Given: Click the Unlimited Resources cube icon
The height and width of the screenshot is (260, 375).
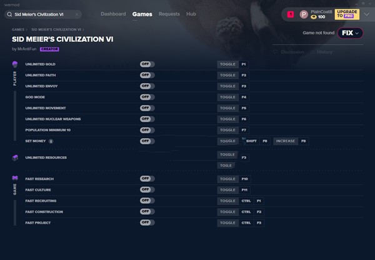Looking at the screenshot, I should 15,157.
